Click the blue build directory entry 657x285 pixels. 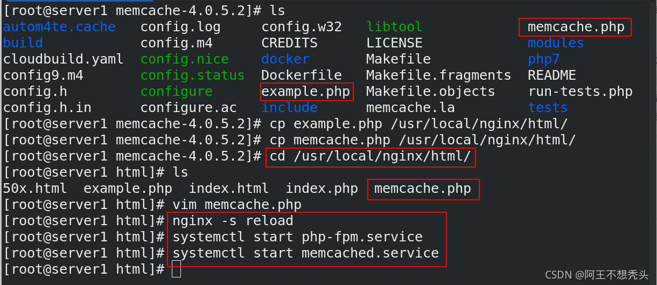click(x=23, y=43)
